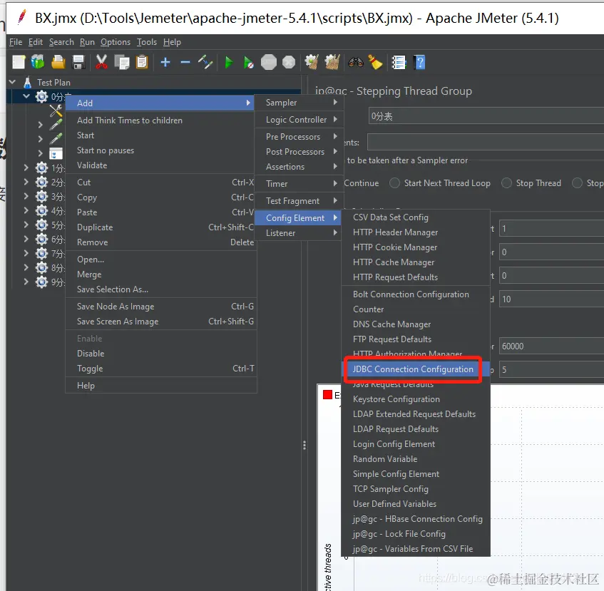
Task: Click the Open file folder icon
Action: tap(58, 62)
